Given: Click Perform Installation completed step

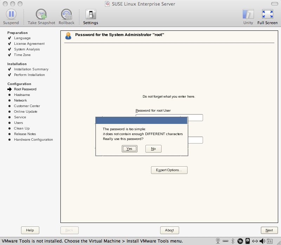Looking at the screenshot, I should 30,75.
